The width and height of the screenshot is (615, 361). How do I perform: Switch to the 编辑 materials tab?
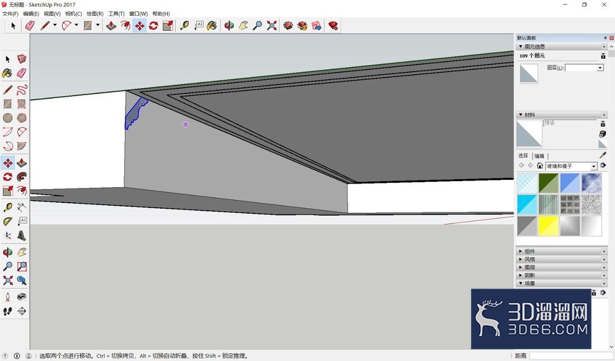pos(539,156)
